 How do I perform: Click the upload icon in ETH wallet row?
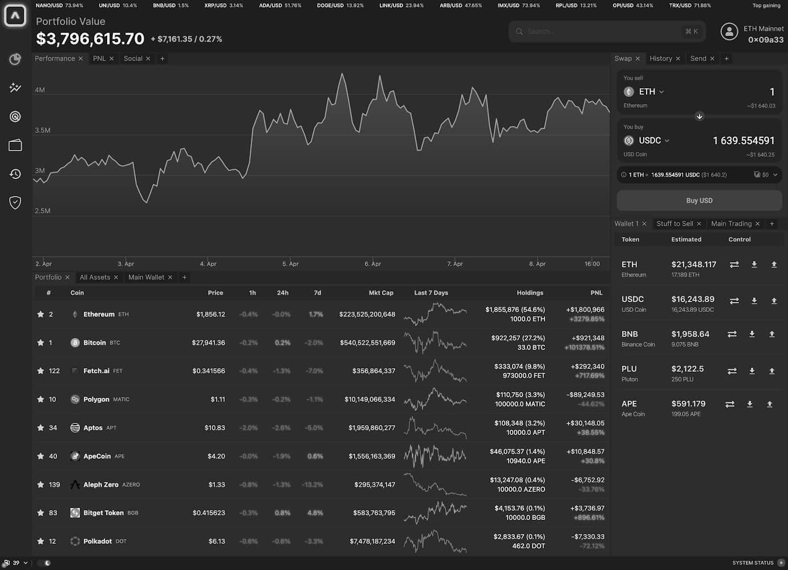[774, 264]
